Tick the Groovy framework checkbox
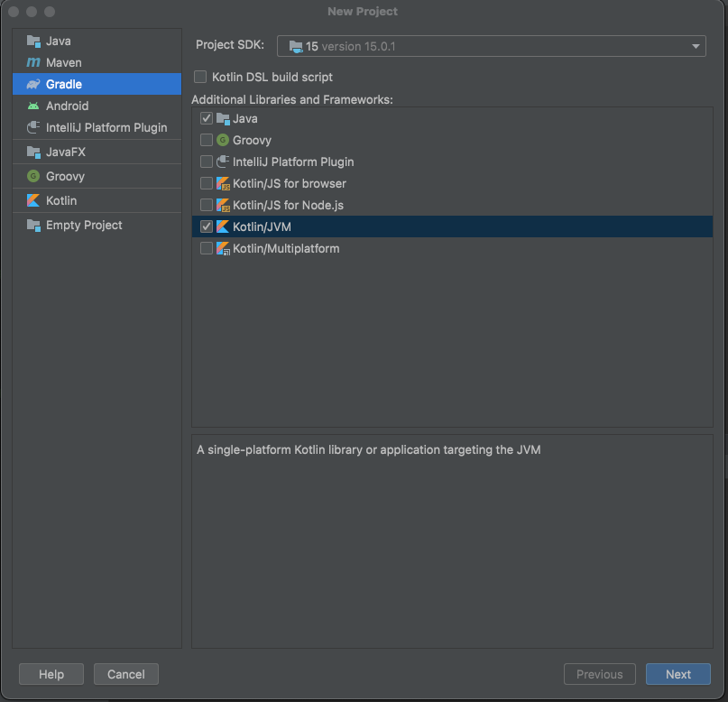This screenshot has width=728, height=702. coord(207,141)
